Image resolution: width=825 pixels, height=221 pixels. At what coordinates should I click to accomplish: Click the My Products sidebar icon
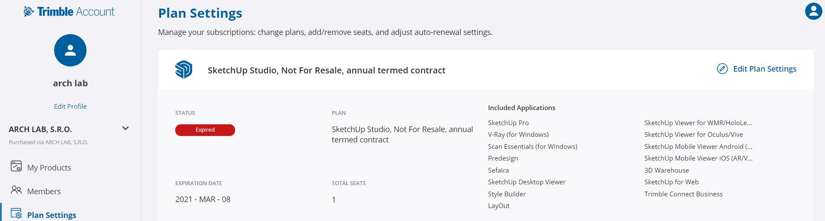(x=16, y=166)
